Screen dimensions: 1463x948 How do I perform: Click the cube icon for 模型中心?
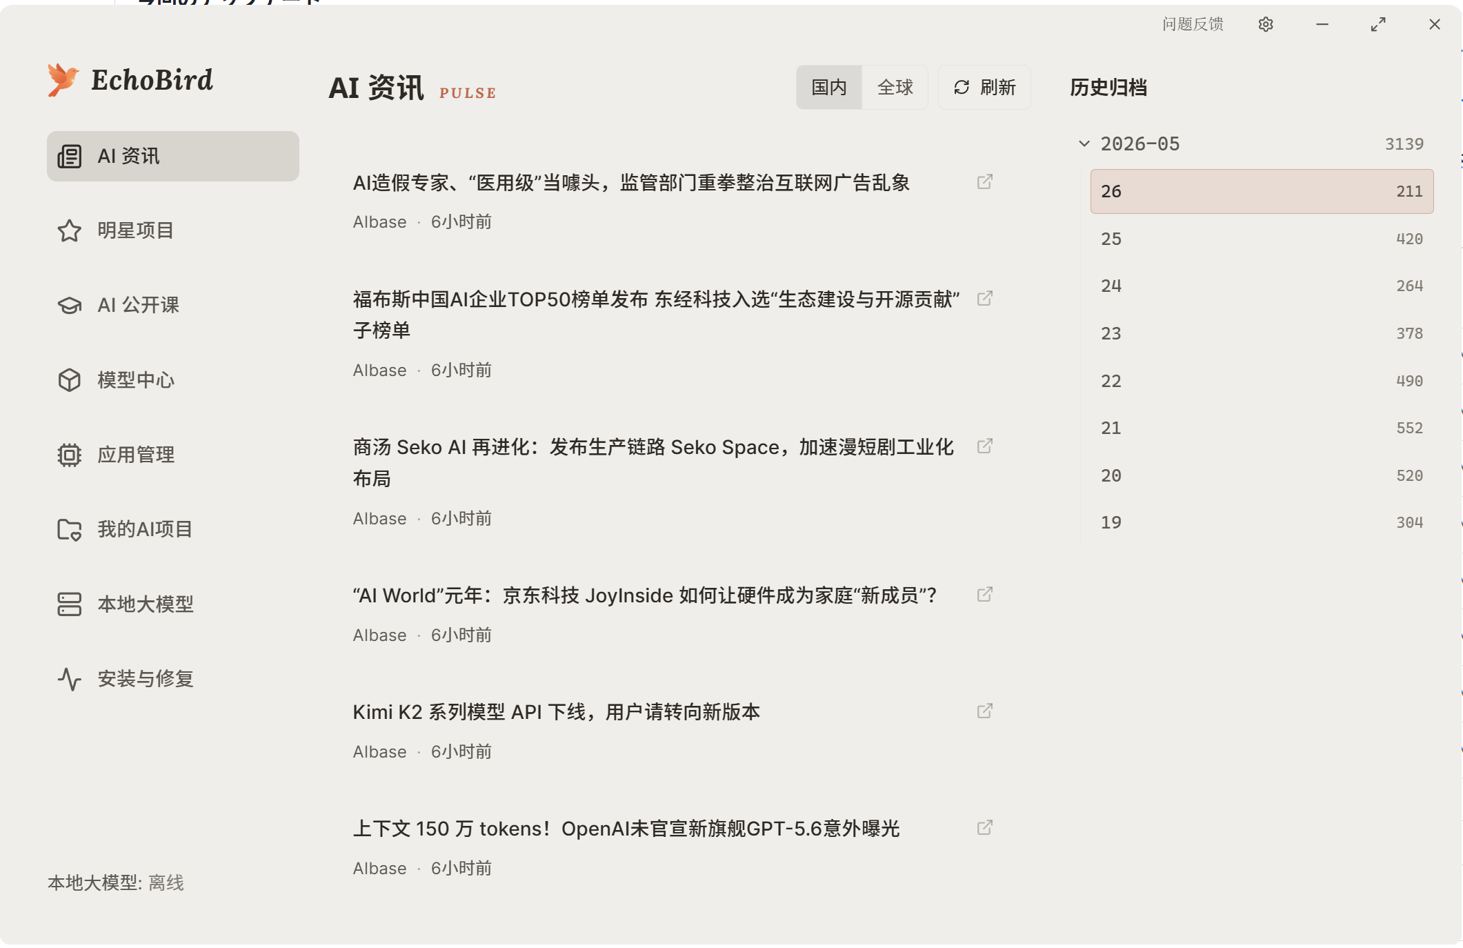(x=70, y=380)
